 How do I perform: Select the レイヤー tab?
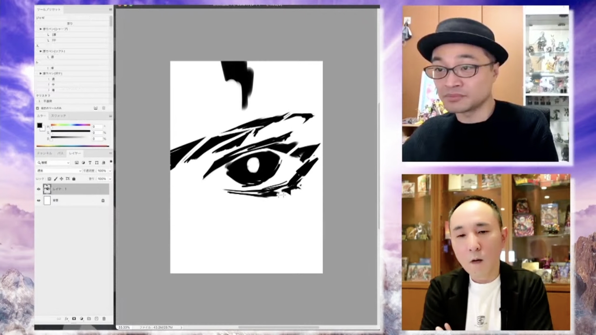point(75,153)
